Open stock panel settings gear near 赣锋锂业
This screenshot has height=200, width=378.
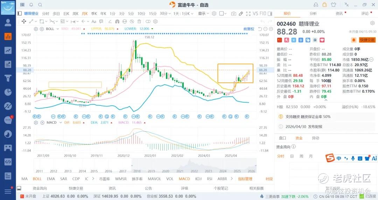click(x=372, y=23)
